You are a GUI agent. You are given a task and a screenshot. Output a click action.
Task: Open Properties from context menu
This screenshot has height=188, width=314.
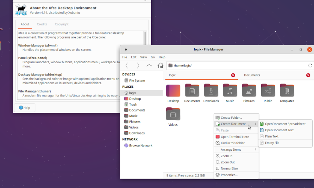(236, 175)
